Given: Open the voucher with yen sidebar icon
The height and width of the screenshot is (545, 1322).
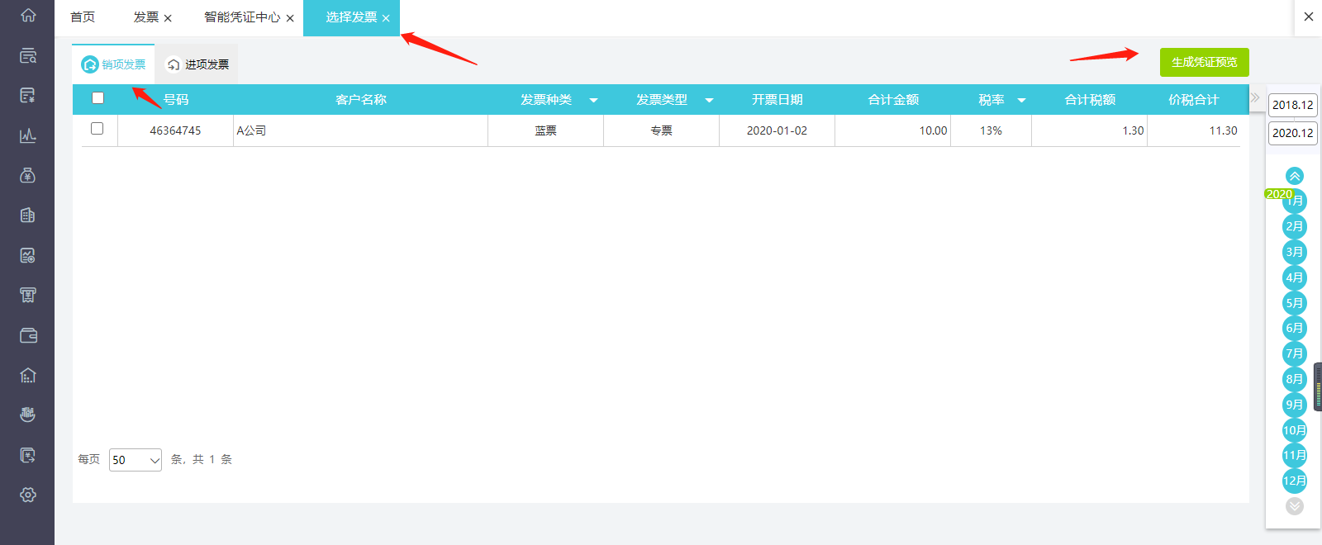Looking at the screenshot, I should point(28,96).
